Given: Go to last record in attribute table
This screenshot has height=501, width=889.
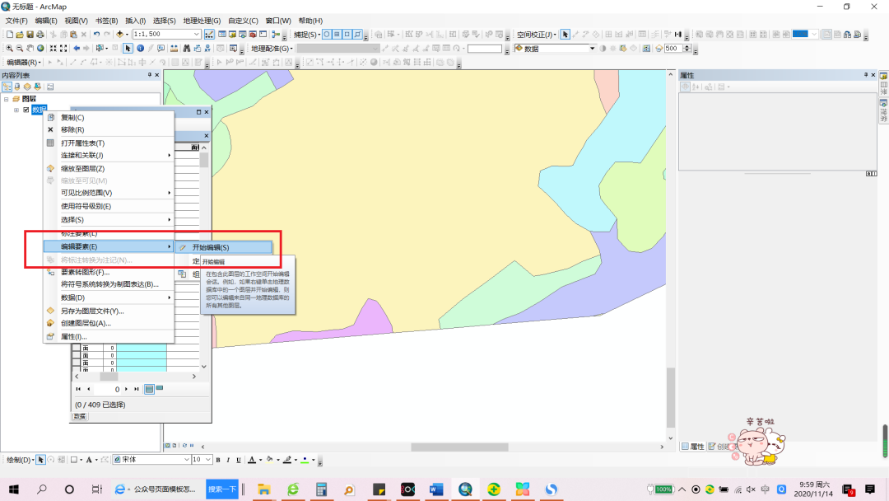Looking at the screenshot, I should click(137, 389).
